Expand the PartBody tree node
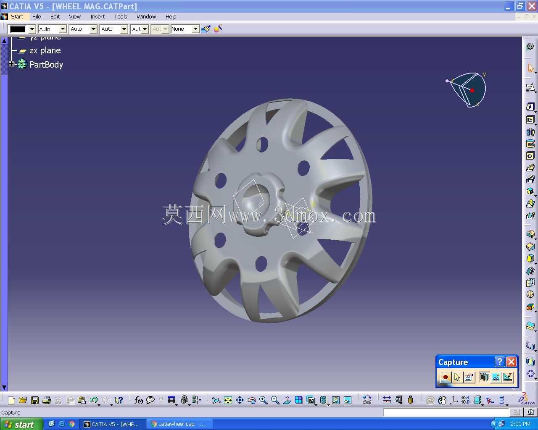Viewport: 538px width, 430px height. pyautogui.click(x=12, y=64)
